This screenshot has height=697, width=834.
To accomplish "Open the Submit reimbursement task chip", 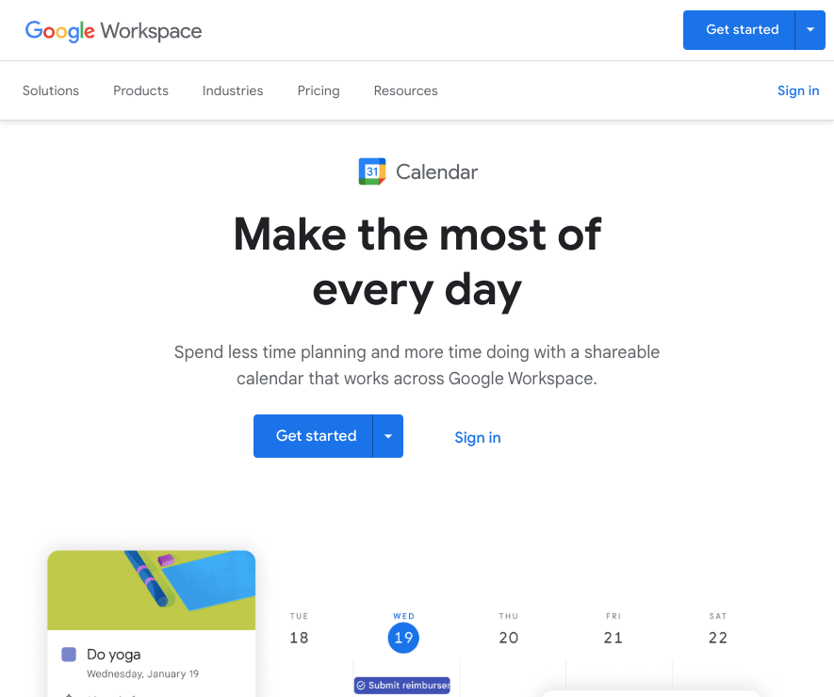I will click(x=402, y=685).
